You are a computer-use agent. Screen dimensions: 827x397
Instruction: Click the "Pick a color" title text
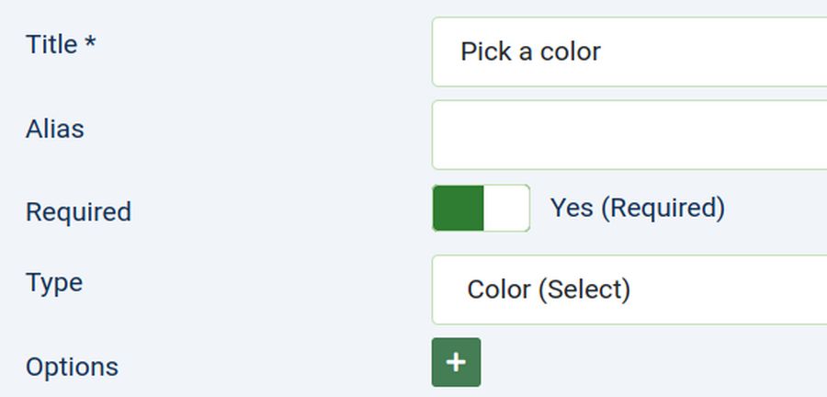click(530, 51)
